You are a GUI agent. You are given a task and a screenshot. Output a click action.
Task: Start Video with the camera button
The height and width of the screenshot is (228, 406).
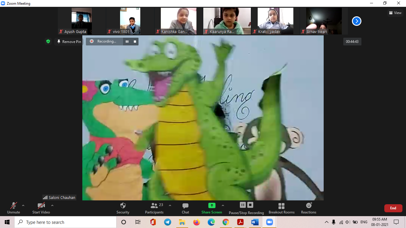click(x=41, y=208)
